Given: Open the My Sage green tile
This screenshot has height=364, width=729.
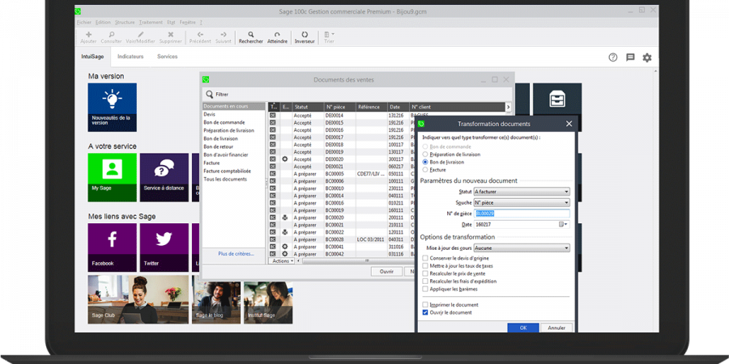Looking at the screenshot, I should click(x=112, y=177).
